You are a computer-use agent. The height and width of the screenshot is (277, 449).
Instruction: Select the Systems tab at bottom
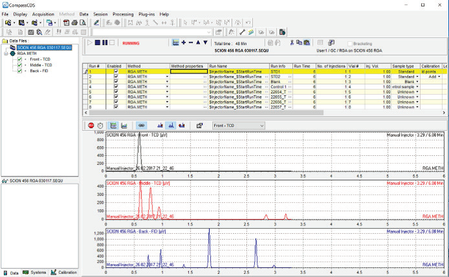pos(35,272)
